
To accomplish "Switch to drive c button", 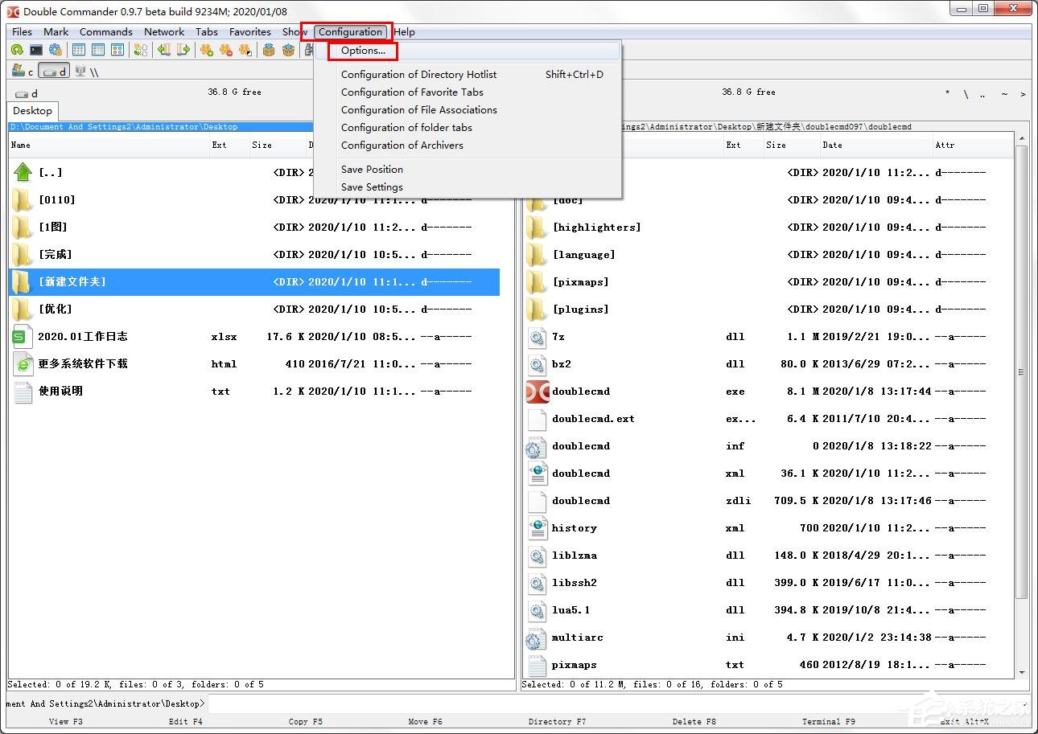I will [x=23, y=72].
